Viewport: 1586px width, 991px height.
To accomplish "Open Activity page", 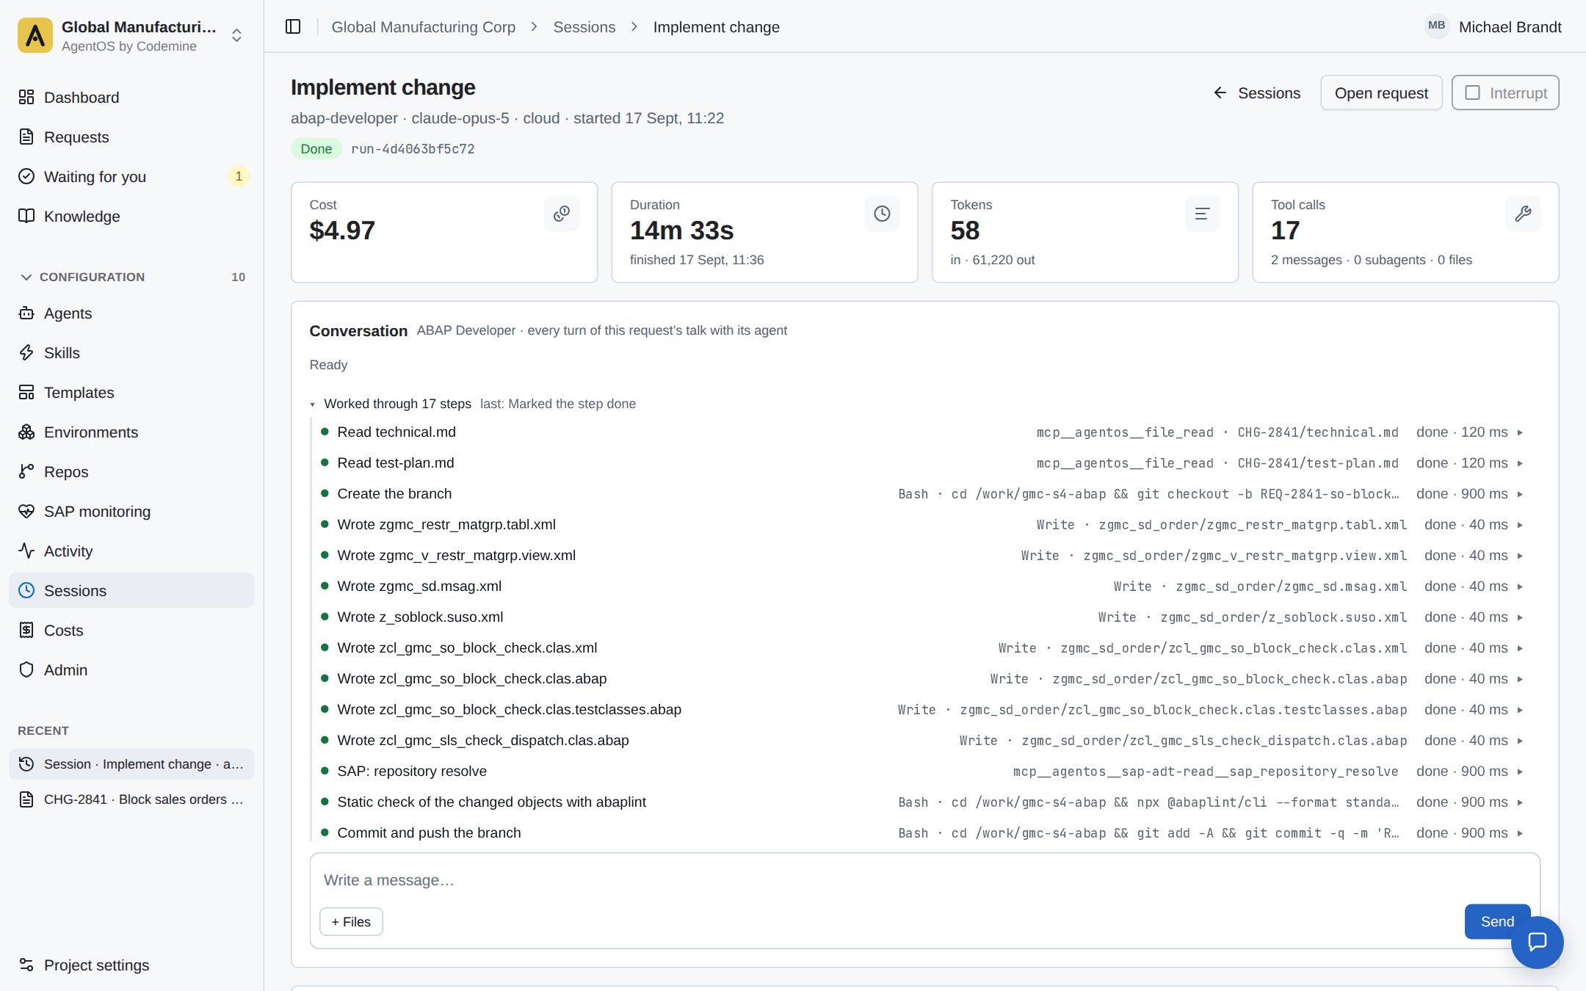I will (x=132, y=551).
